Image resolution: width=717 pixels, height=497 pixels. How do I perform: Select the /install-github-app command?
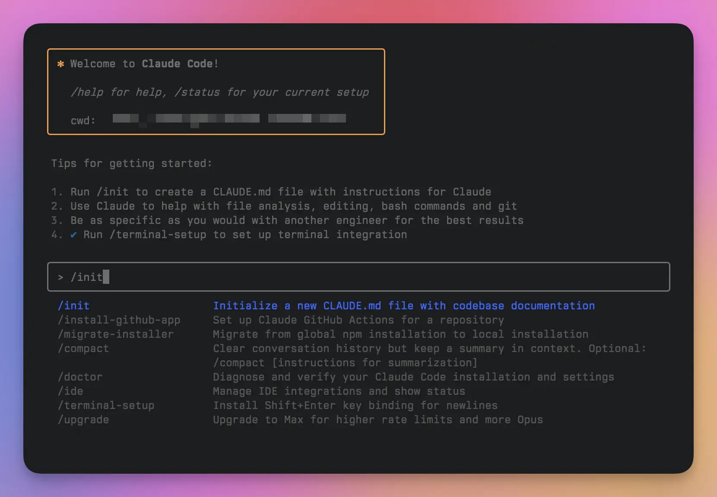(119, 320)
